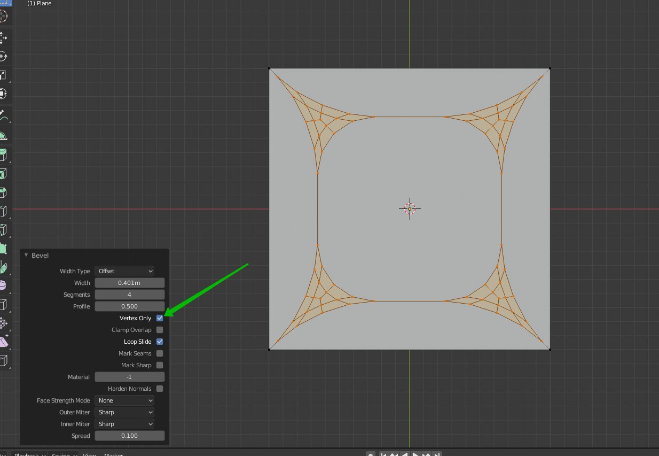
Task: Turn on Mark Seams
Action: (160, 353)
